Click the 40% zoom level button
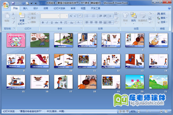 click(133, 111)
